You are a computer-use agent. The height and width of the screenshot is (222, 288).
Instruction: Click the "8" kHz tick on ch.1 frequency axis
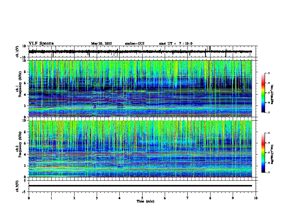coord(25,72)
